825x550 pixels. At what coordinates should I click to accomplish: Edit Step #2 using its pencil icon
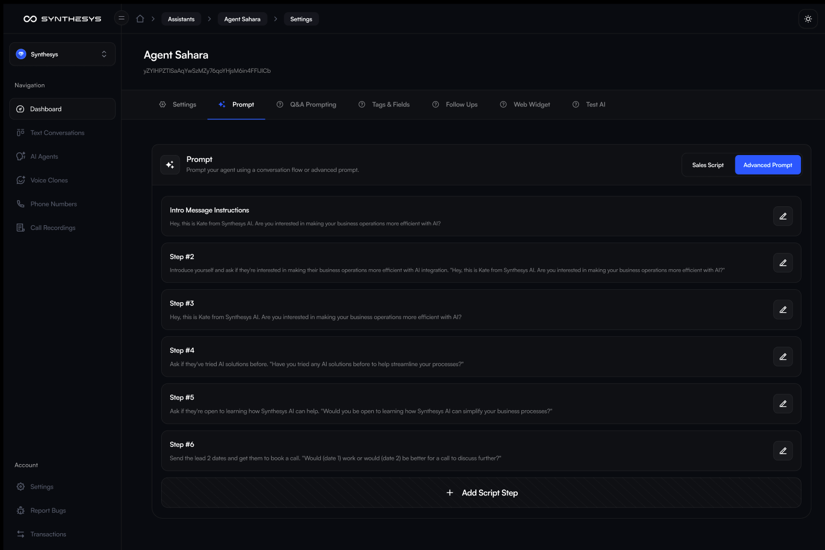[783, 262]
